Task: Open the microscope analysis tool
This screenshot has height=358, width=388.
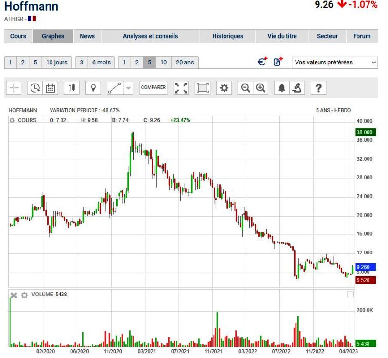Action: pyautogui.click(x=297, y=88)
